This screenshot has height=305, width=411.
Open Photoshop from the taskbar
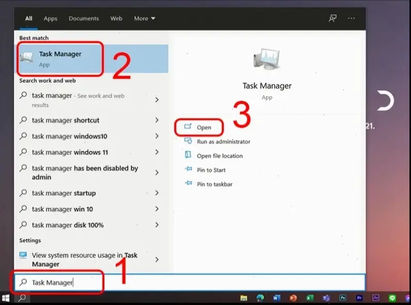click(x=342, y=298)
